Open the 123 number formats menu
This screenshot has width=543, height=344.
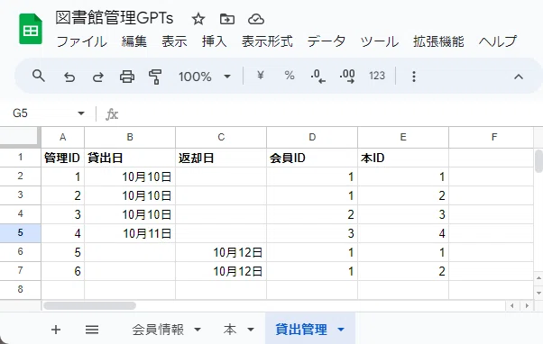[x=377, y=76]
